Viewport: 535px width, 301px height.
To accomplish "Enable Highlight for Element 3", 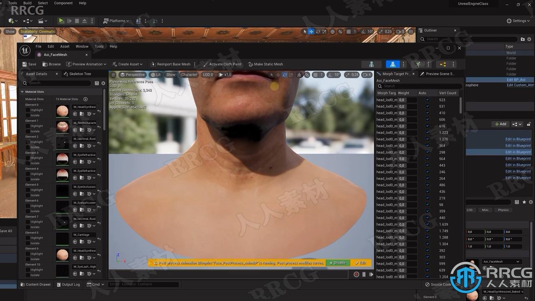I will click(x=28, y=158).
